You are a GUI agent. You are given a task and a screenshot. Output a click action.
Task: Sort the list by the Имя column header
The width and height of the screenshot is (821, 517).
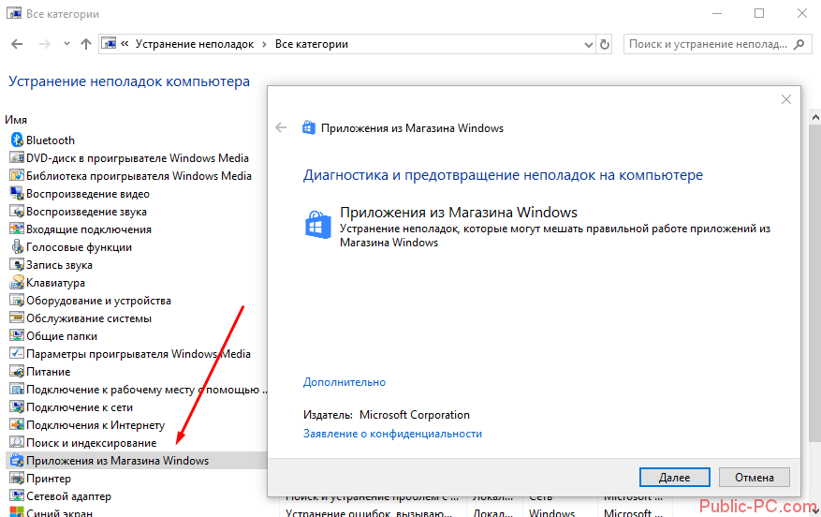(16, 120)
